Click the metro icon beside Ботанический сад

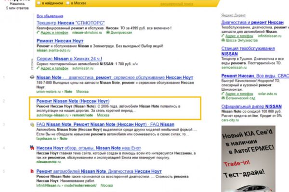point(223,98)
